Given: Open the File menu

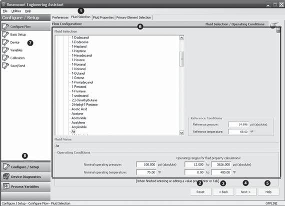Looking at the screenshot, I should pos(5,11).
